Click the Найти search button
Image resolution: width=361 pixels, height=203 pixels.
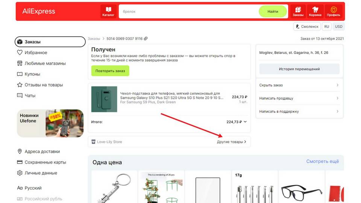coord(273,11)
